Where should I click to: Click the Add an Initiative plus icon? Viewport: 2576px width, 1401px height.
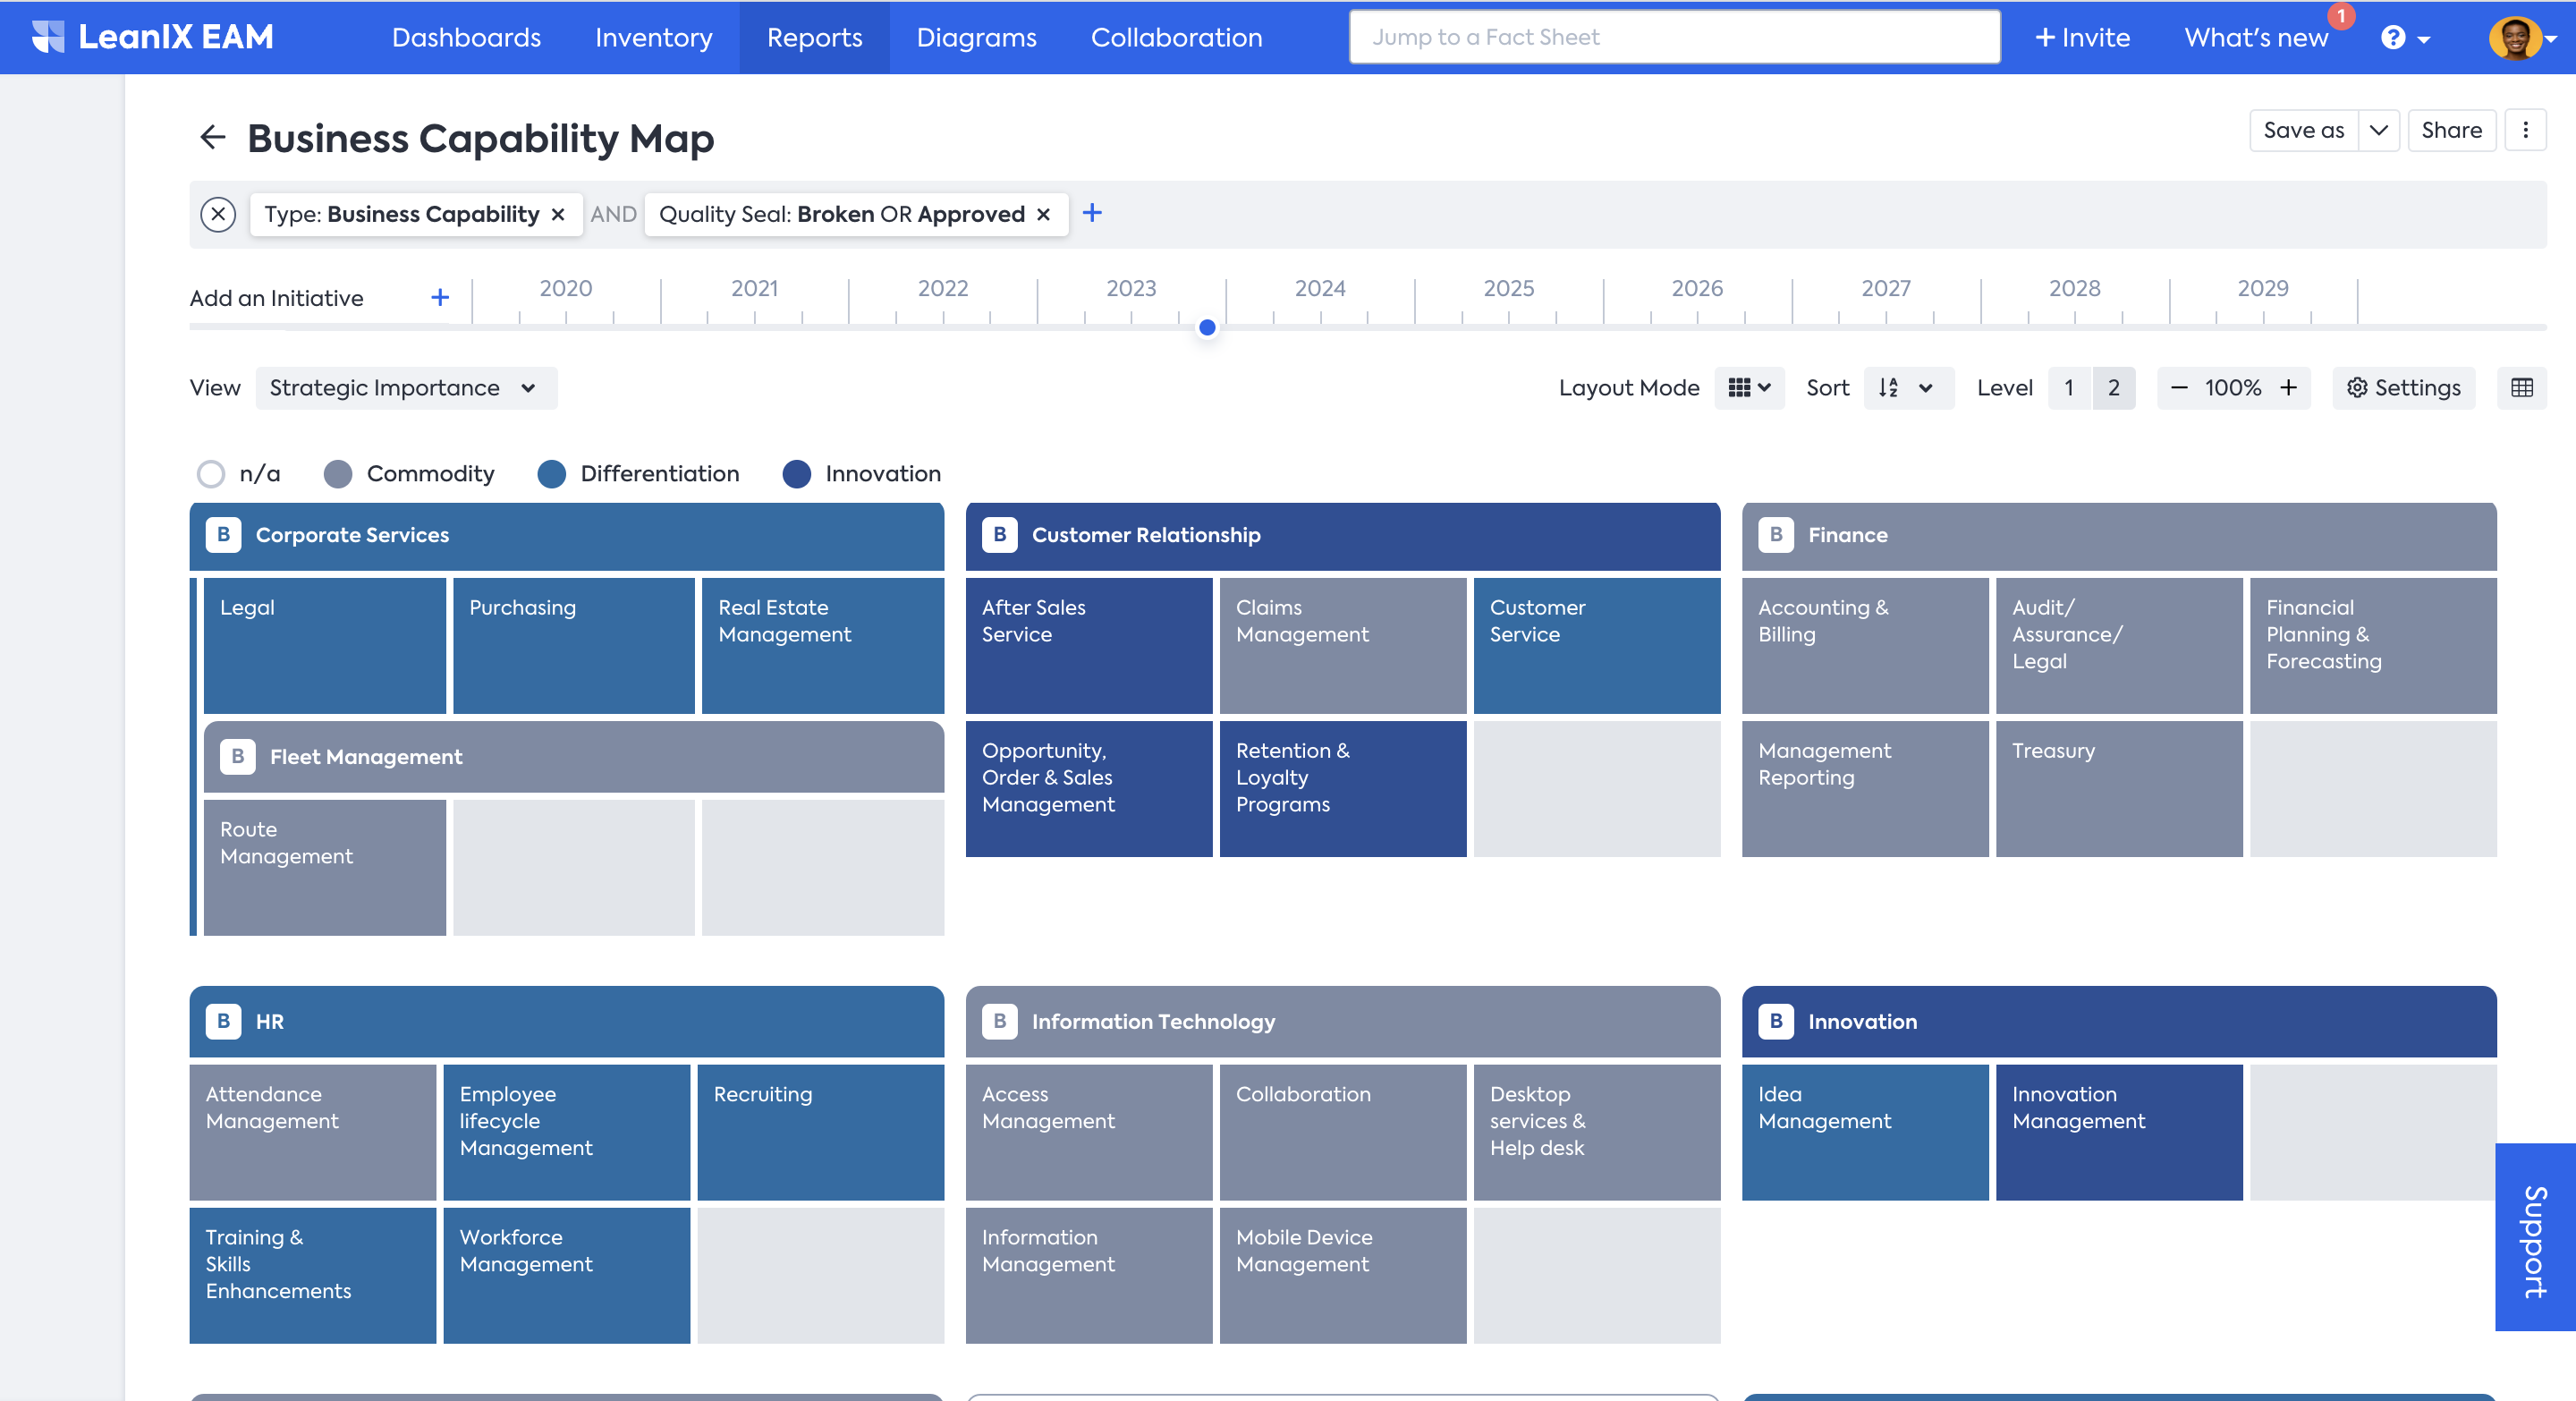pos(440,297)
